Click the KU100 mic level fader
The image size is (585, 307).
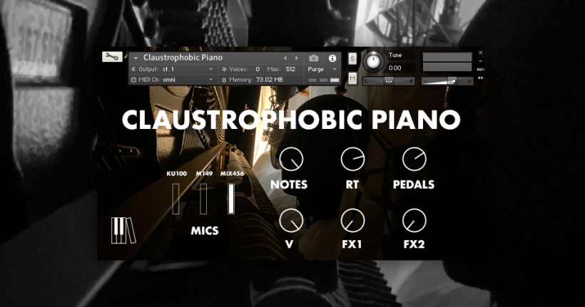175,199
